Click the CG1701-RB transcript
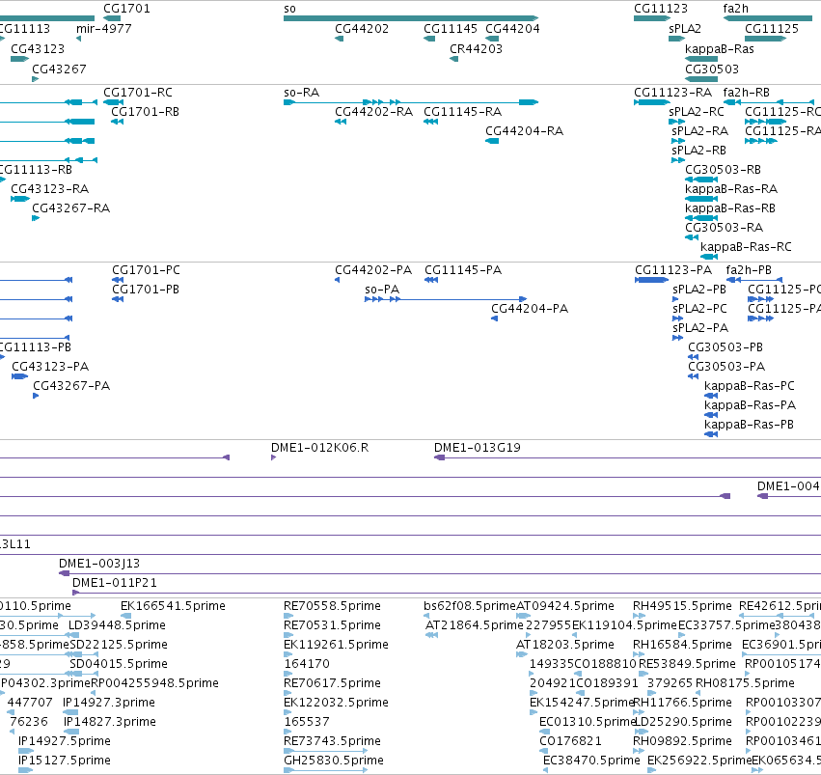821x775 pixels. (118, 122)
